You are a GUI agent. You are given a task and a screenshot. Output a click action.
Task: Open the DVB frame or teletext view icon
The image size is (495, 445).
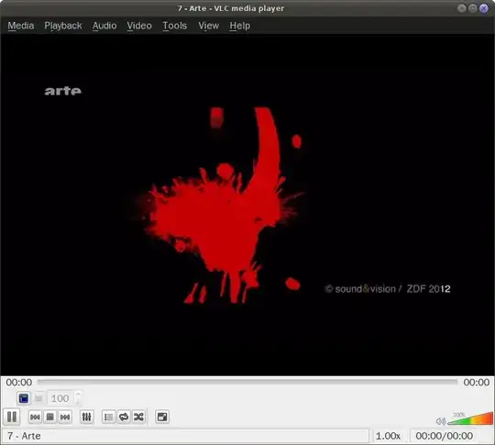click(x=162, y=417)
